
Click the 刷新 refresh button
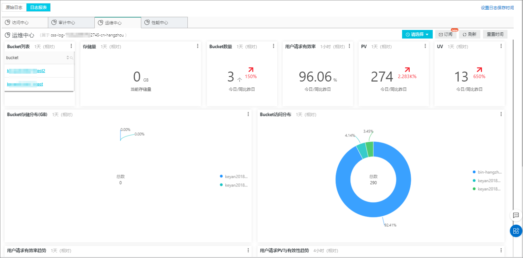click(x=470, y=34)
